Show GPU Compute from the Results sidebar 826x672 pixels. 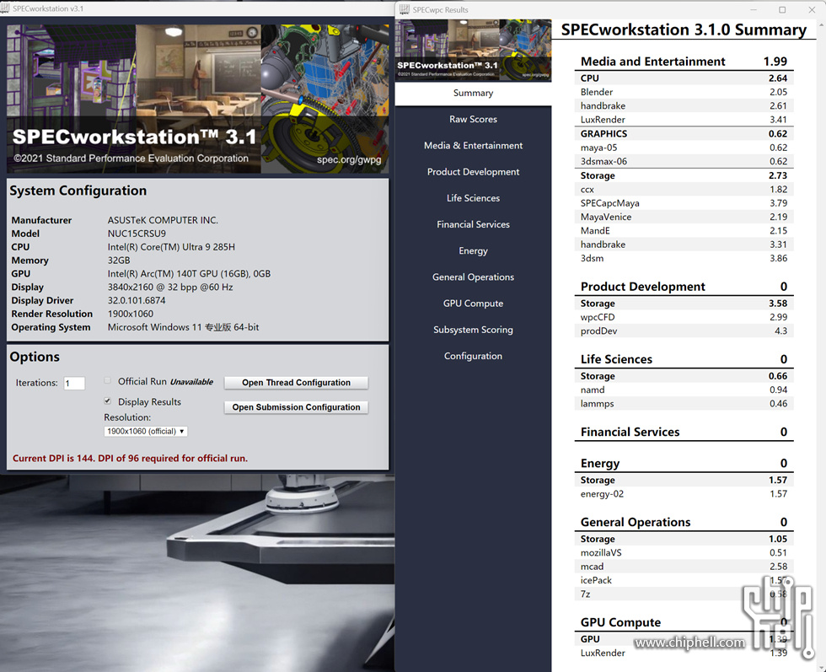pyautogui.click(x=473, y=304)
